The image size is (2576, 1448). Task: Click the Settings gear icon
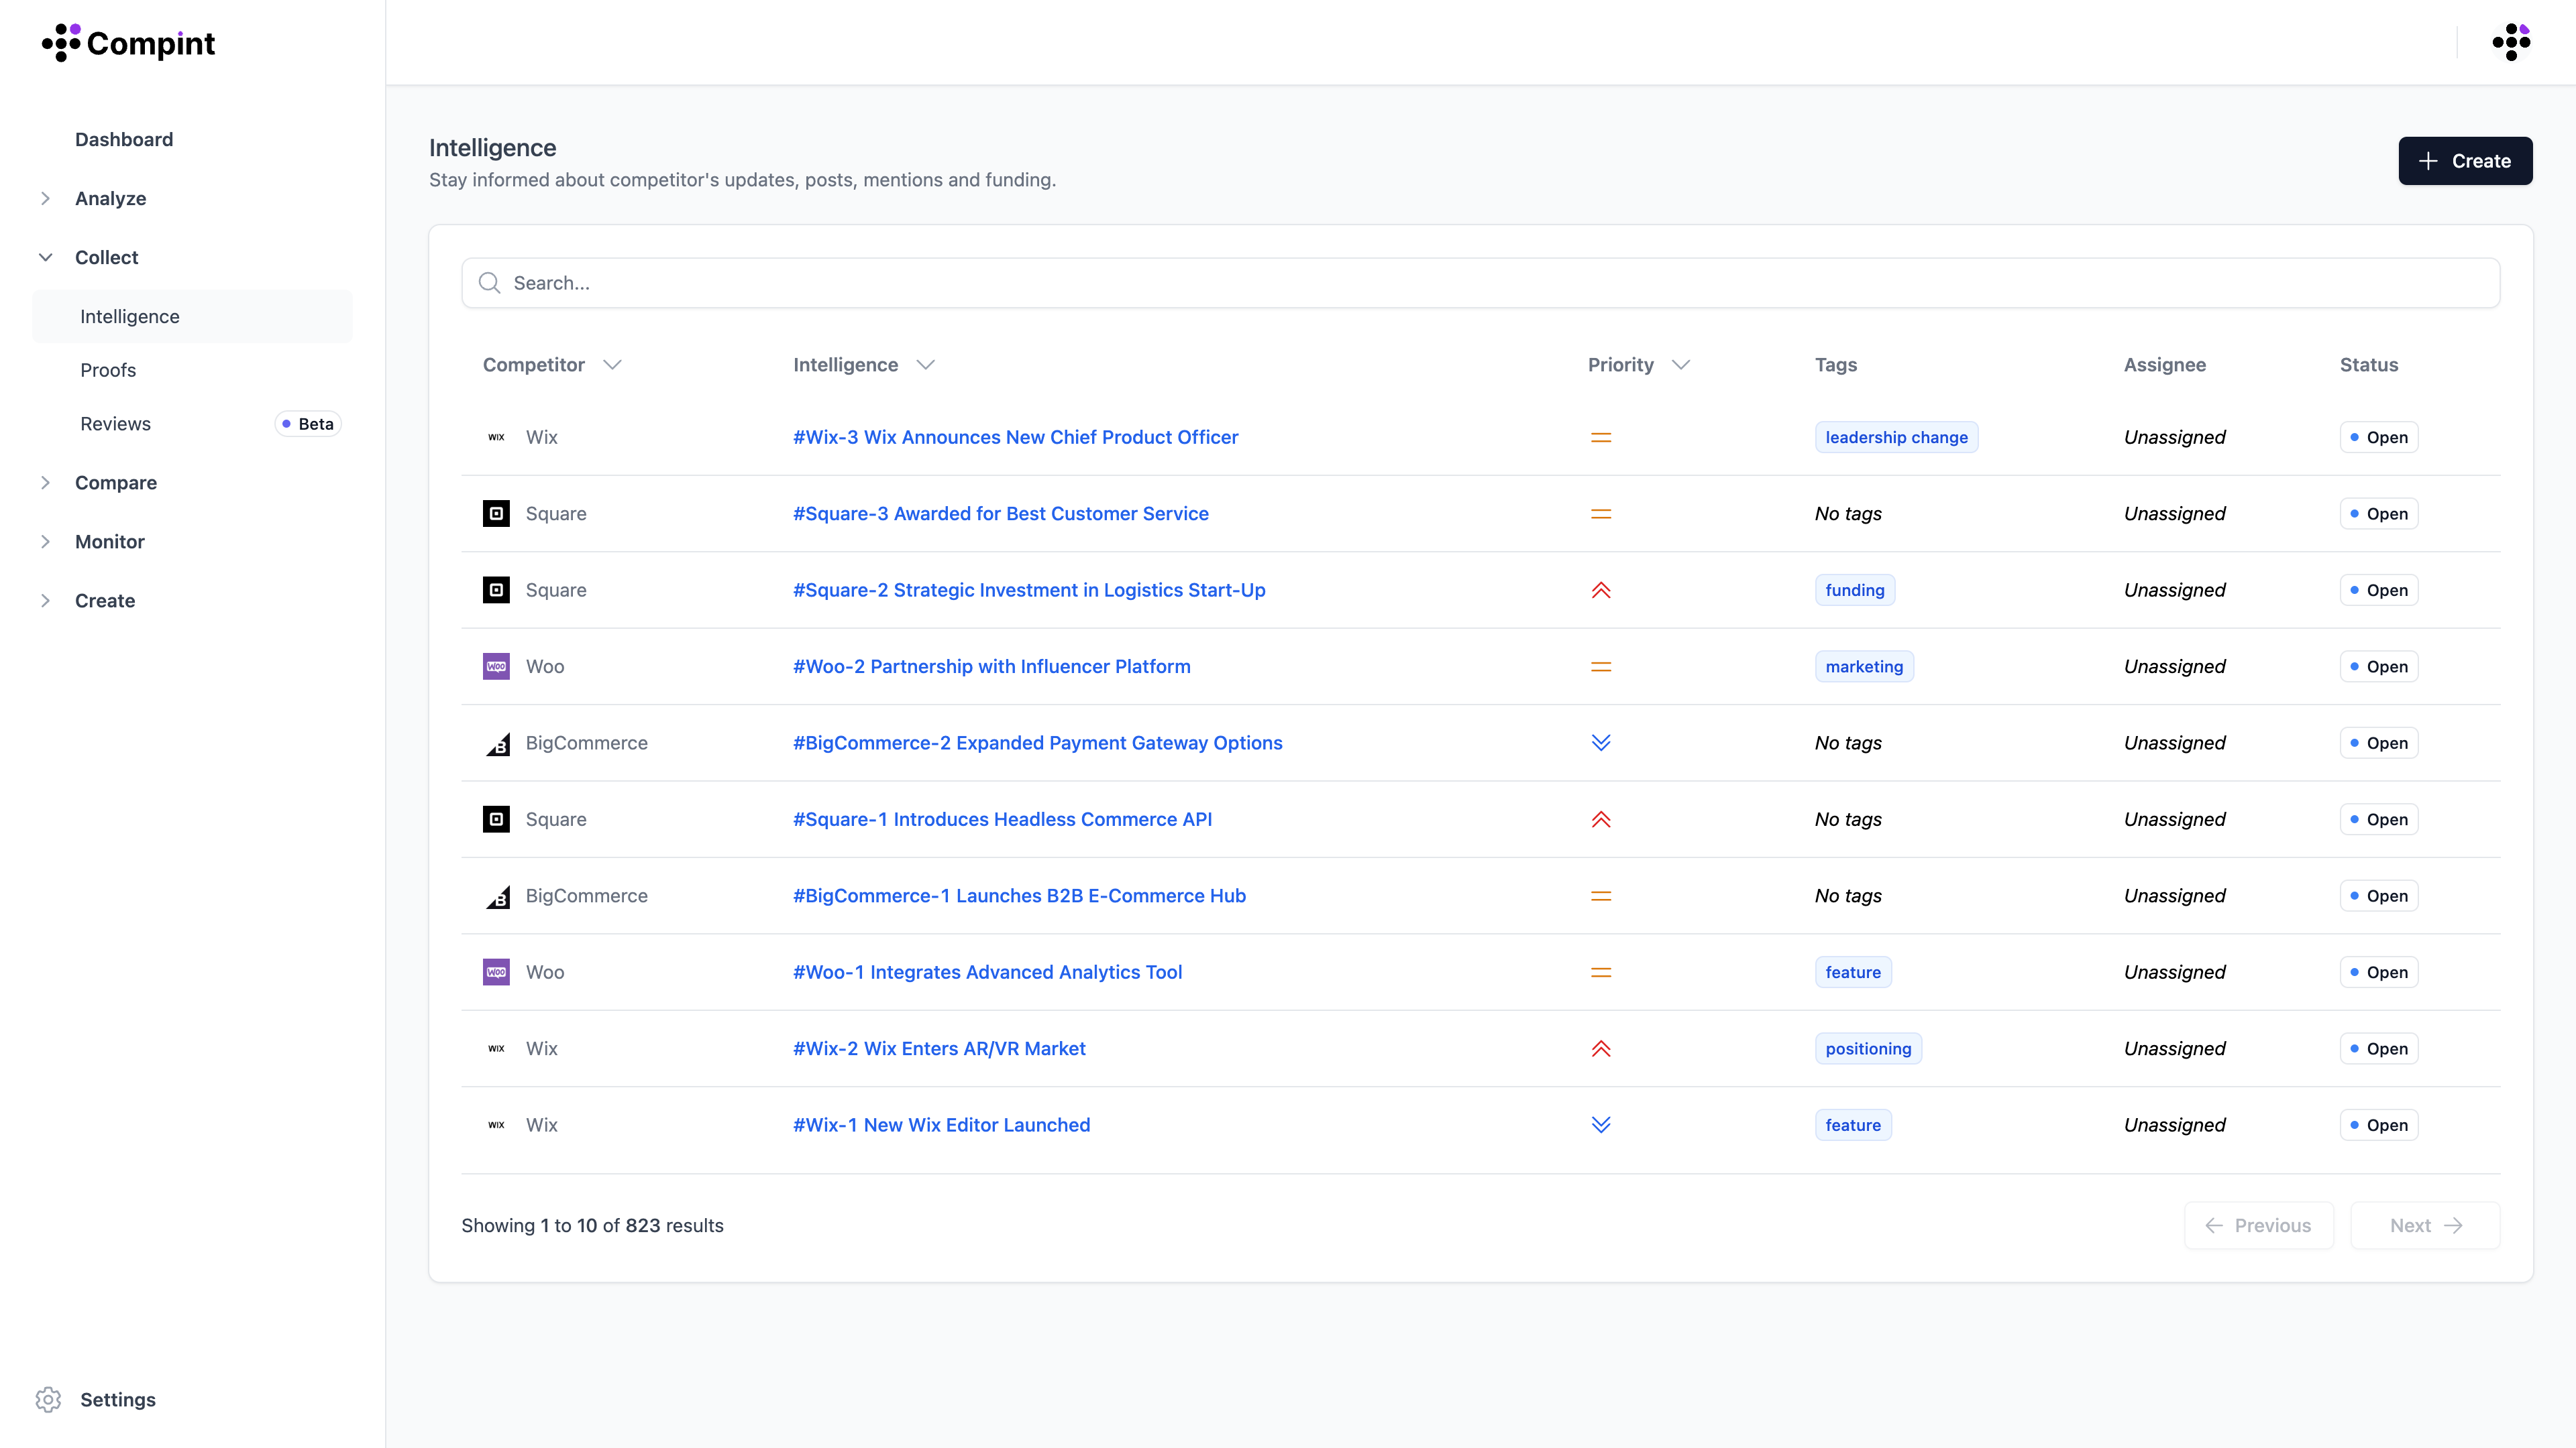[x=48, y=1399]
